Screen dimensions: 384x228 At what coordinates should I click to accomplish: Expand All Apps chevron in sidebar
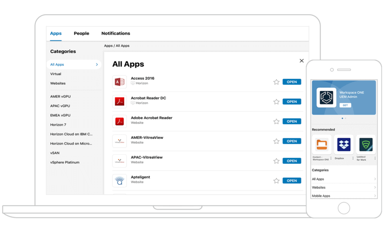tap(97, 64)
